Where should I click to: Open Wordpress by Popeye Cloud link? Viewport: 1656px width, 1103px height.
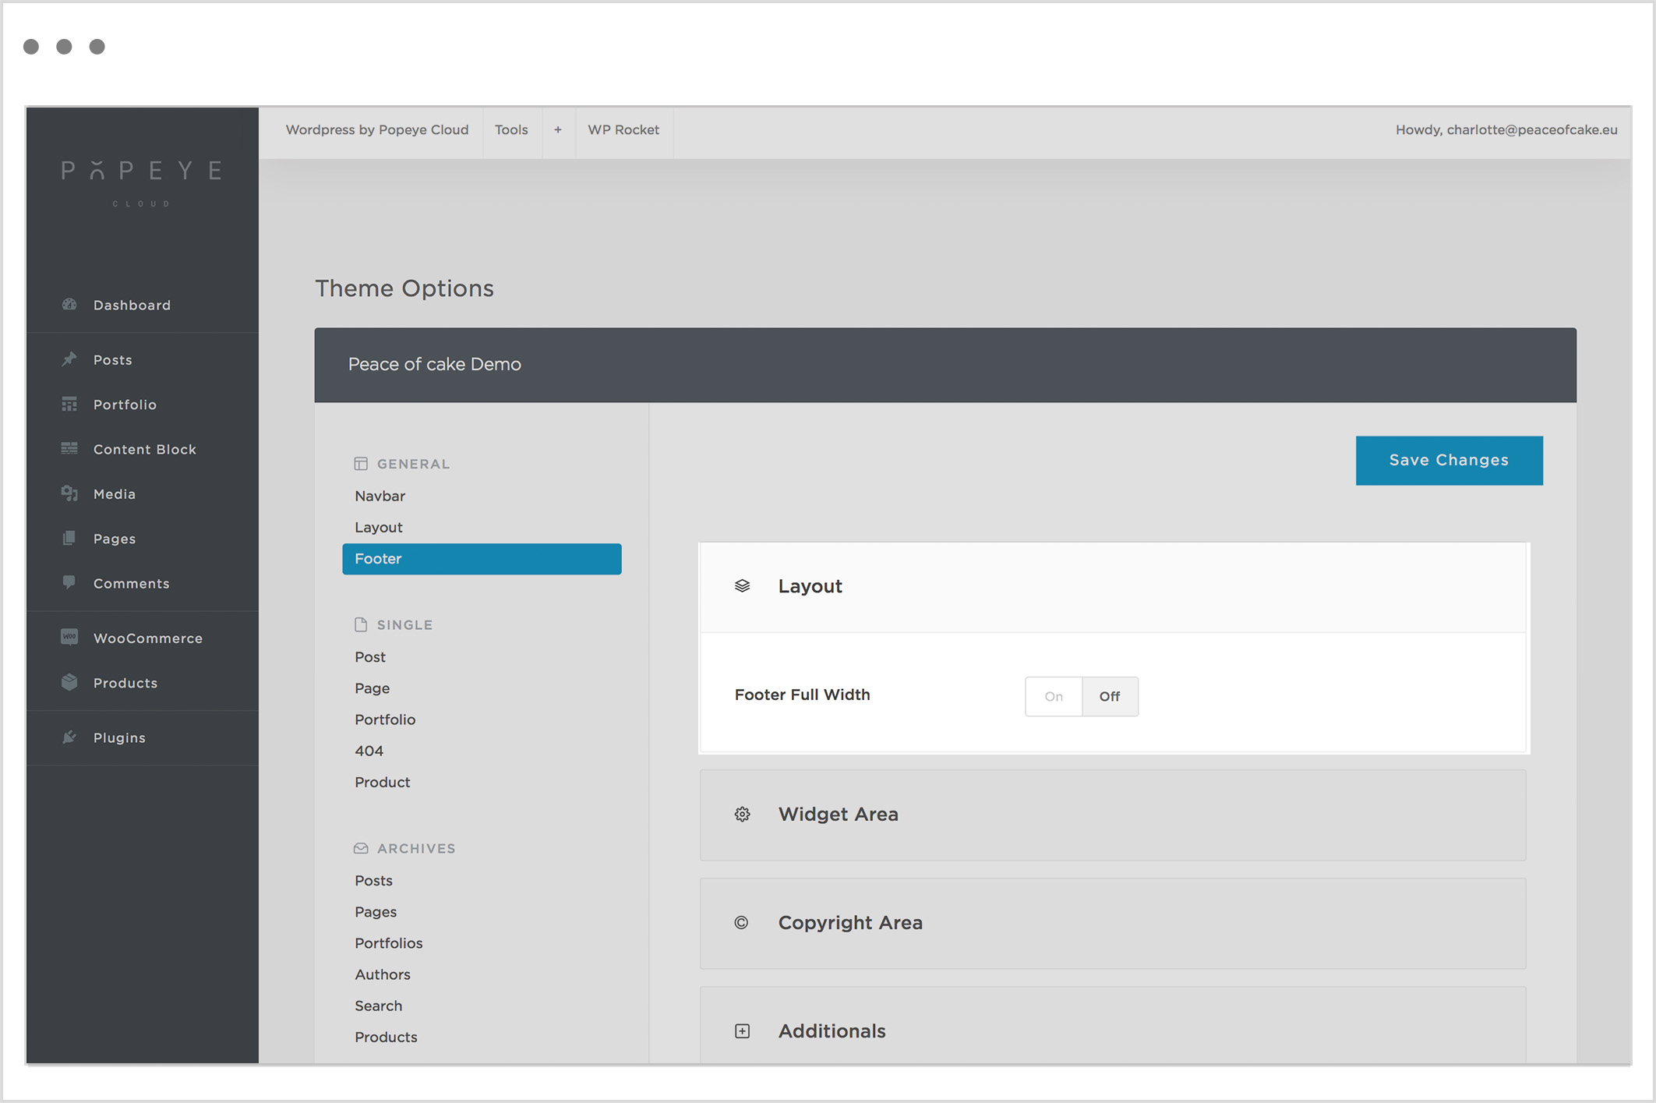377,129
